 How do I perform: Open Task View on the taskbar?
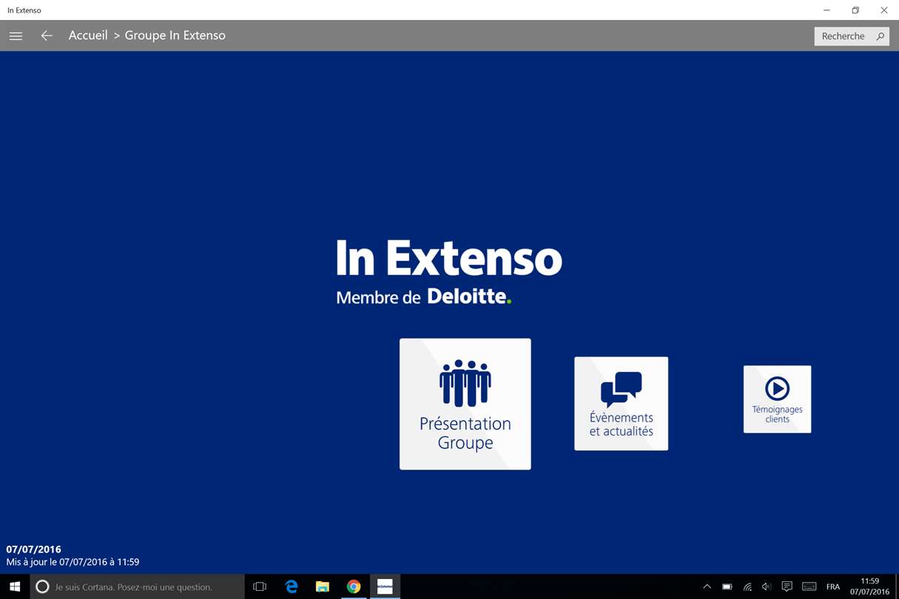(260, 586)
